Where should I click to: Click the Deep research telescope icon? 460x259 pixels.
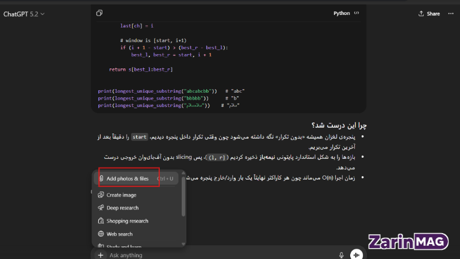[x=101, y=208]
